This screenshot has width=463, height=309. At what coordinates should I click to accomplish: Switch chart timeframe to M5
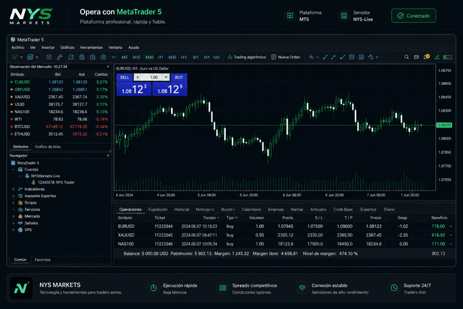tap(125, 57)
